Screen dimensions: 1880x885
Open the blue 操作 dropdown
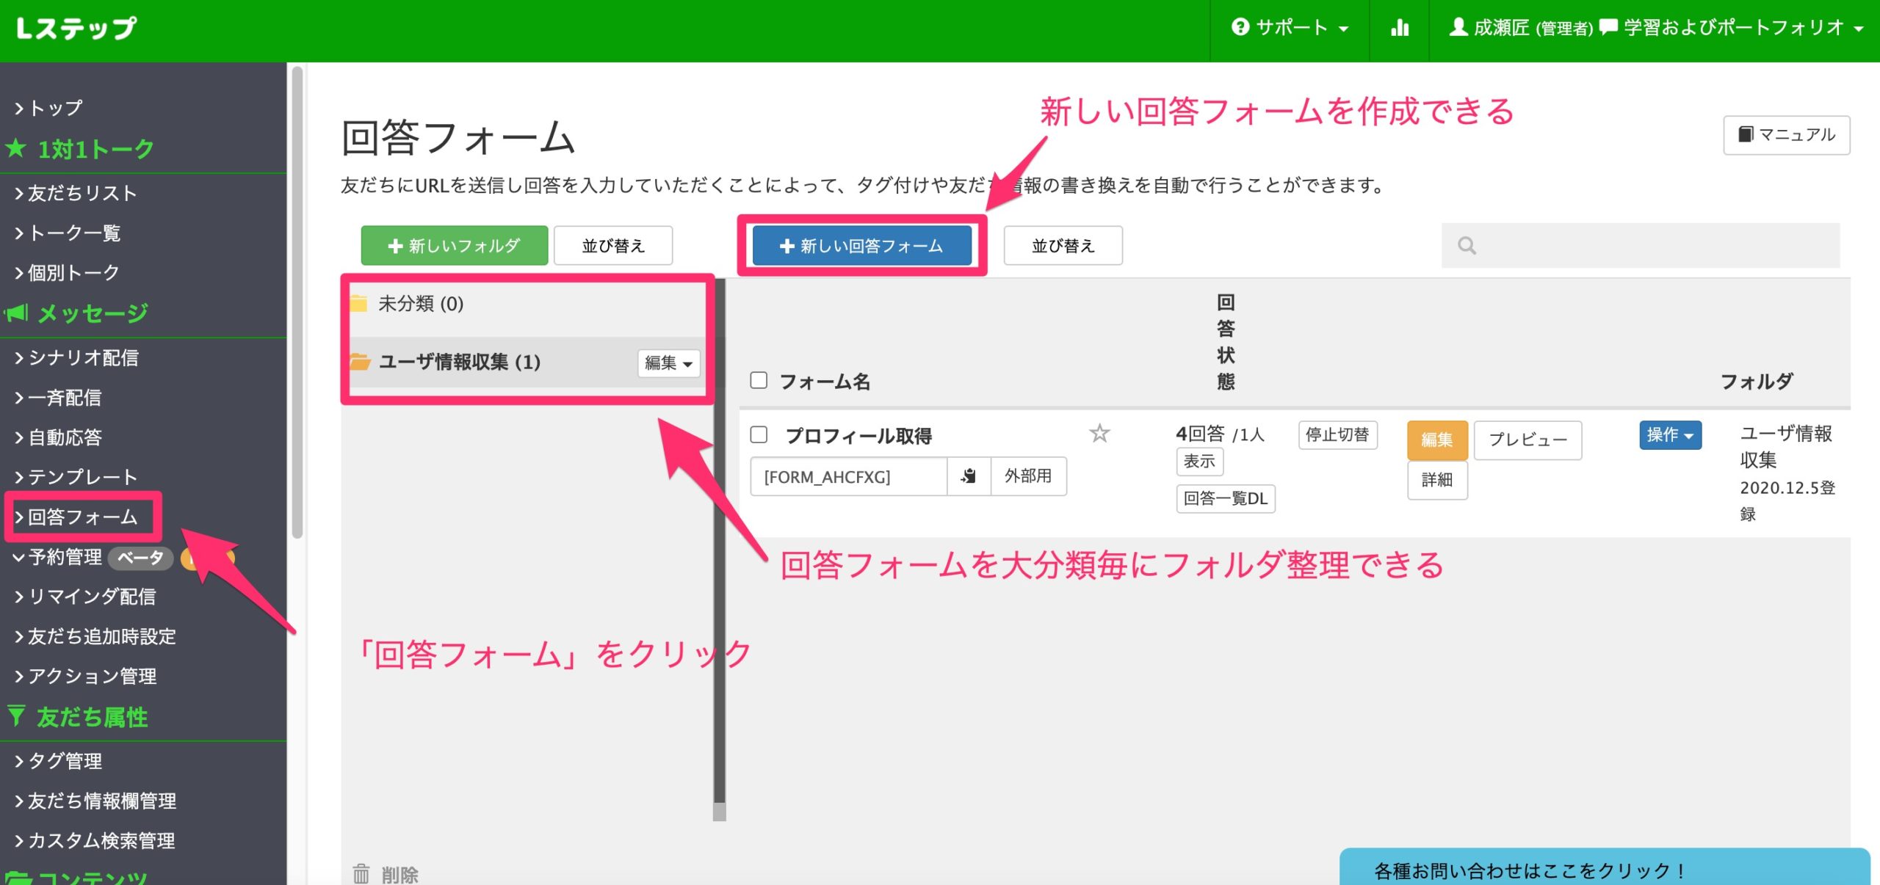tap(1669, 434)
